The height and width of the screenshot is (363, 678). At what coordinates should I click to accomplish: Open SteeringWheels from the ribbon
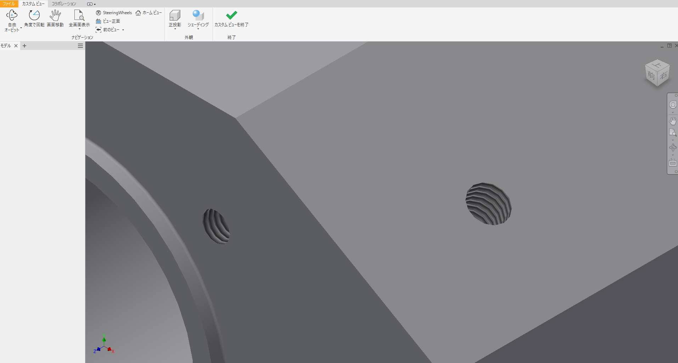(x=114, y=13)
